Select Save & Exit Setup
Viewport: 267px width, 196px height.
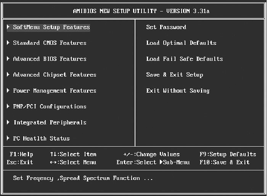point(174,75)
